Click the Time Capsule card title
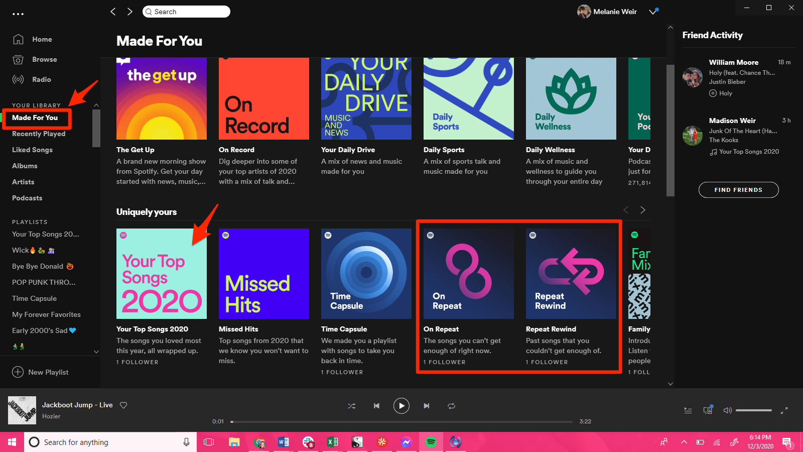Viewport: 803px width, 452px height. pyautogui.click(x=344, y=329)
